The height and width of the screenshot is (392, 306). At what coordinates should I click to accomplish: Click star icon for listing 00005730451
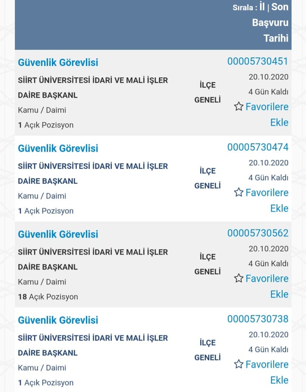238,106
